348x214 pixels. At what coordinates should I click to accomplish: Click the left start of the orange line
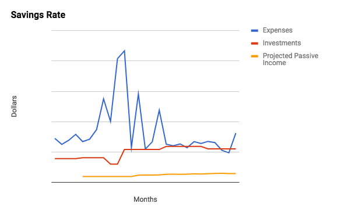[x=83, y=176]
